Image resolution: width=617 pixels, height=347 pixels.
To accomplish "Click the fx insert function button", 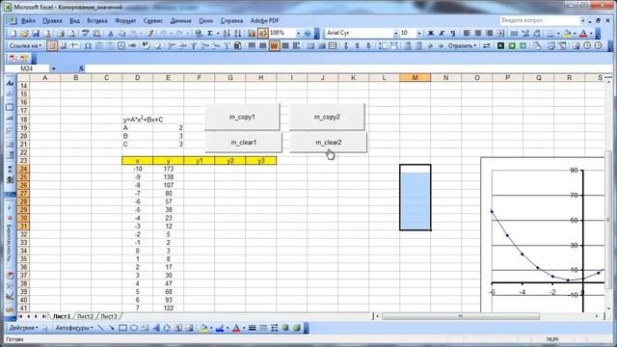I will tap(81, 68).
